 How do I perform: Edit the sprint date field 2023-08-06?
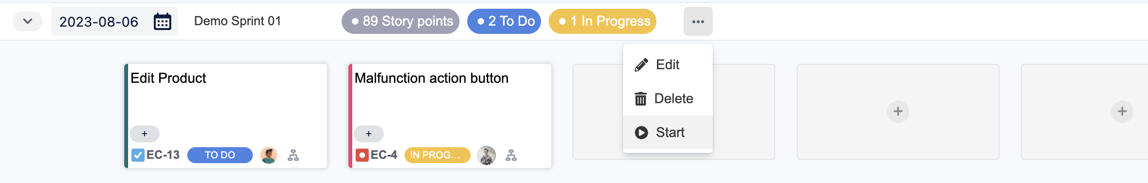tap(99, 22)
